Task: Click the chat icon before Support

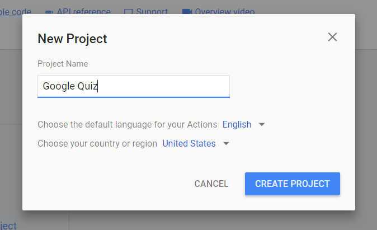Action: pyautogui.click(x=129, y=12)
